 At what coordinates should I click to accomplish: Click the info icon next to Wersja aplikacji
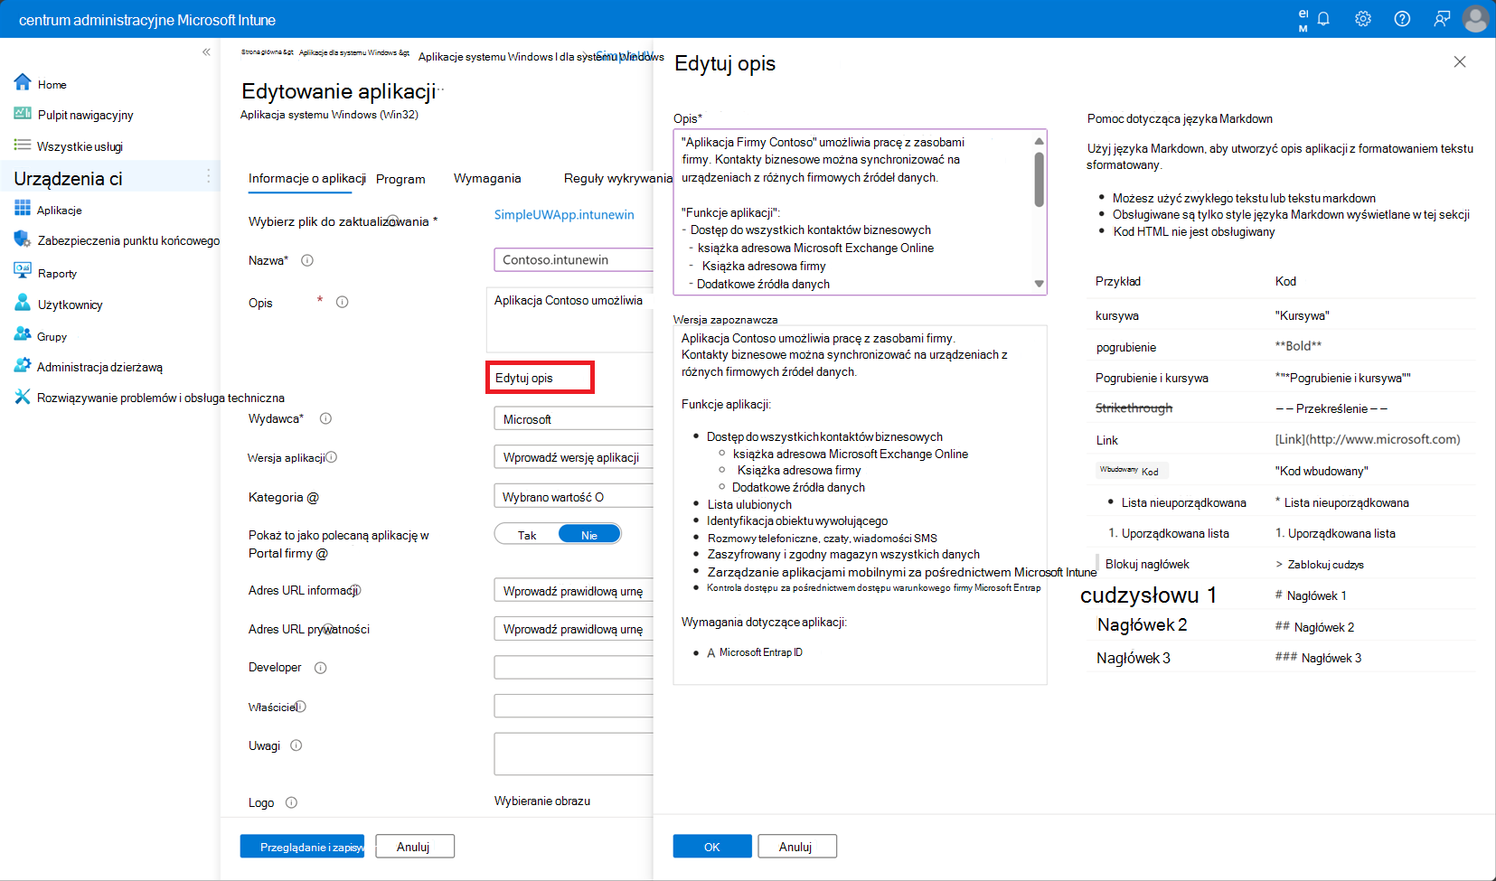(332, 457)
